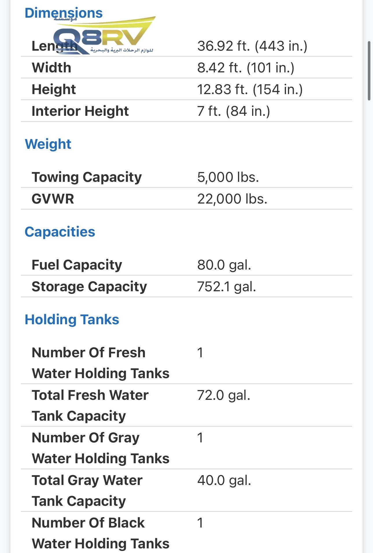Screen dimensions: 373x553
Task: Click the Width row label
Action: [x=51, y=67]
